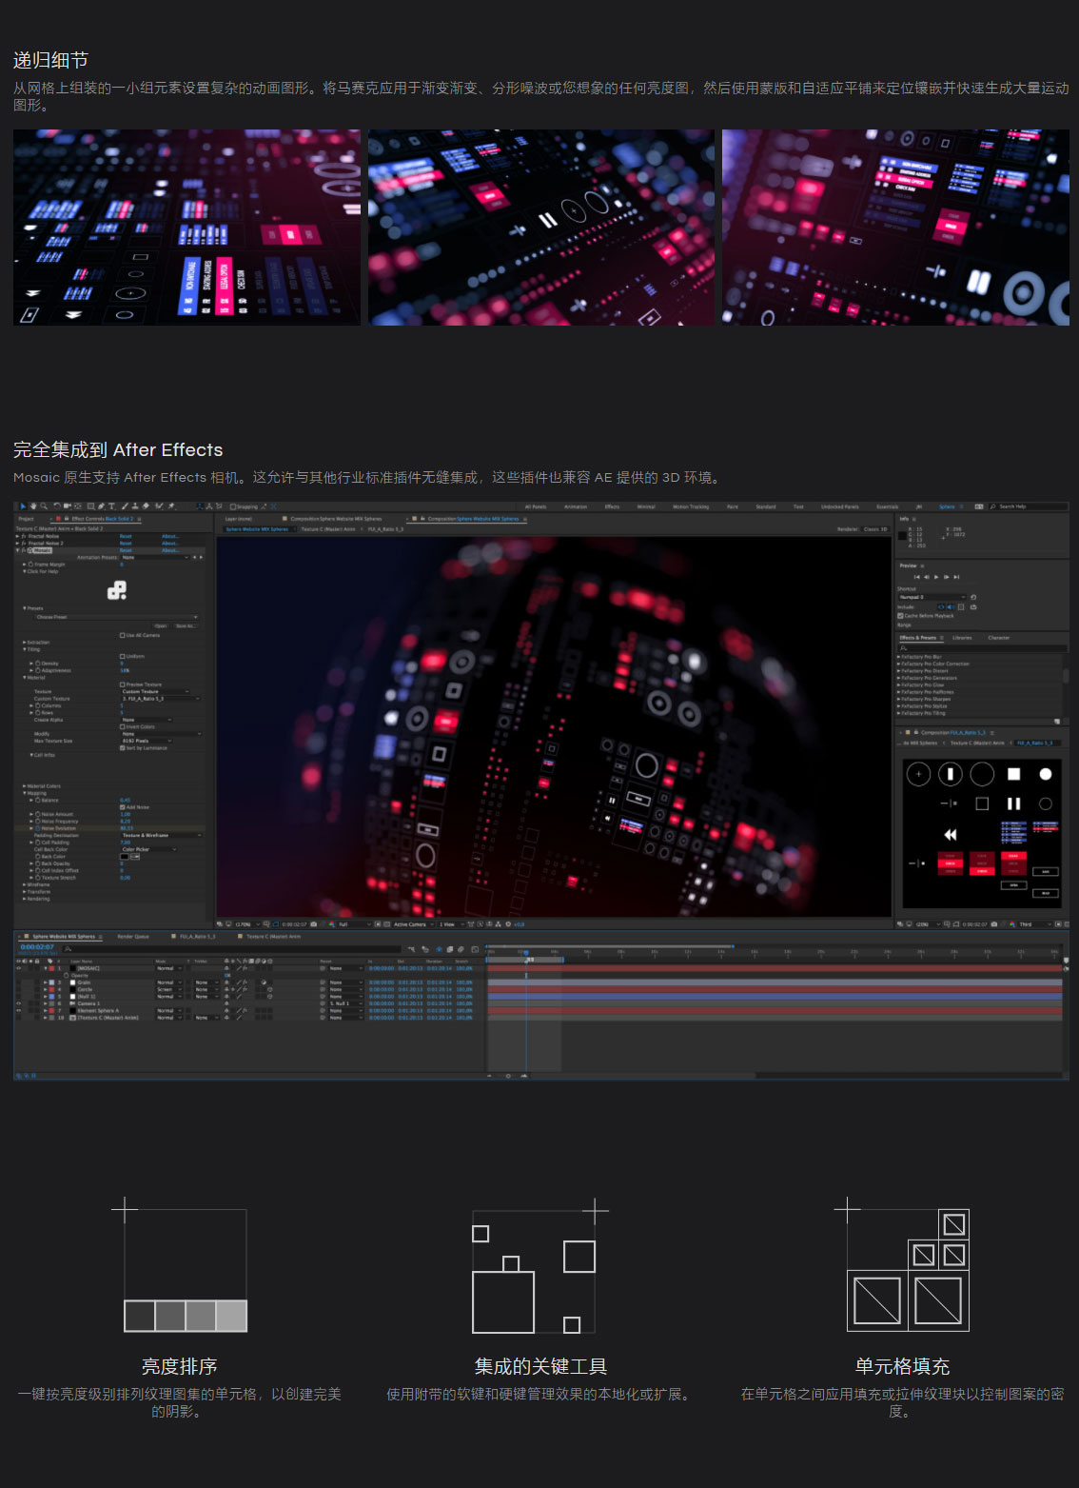Click the Save As preset button
Image resolution: width=1079 pixels, height=1488 pixels.
(x=186, y=625)
